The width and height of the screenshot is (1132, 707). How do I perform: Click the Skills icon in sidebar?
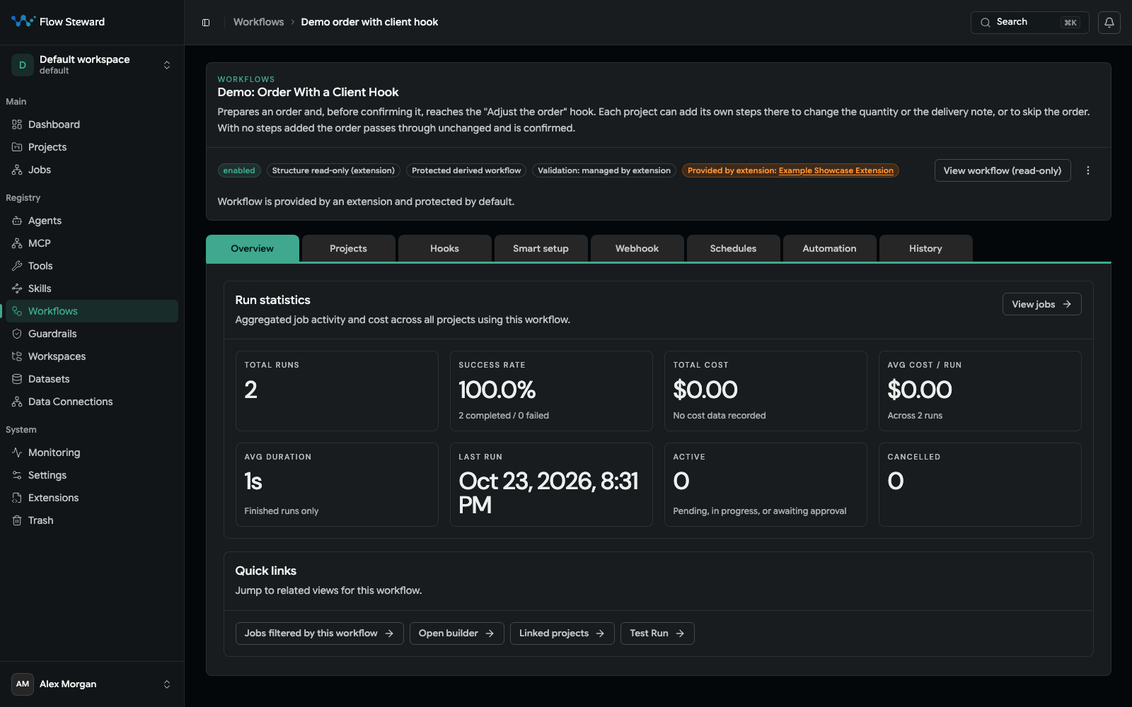click(x=17, y=288)
